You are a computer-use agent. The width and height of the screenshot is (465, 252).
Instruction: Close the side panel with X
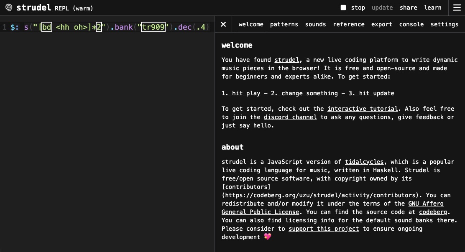tap(223, 24)
